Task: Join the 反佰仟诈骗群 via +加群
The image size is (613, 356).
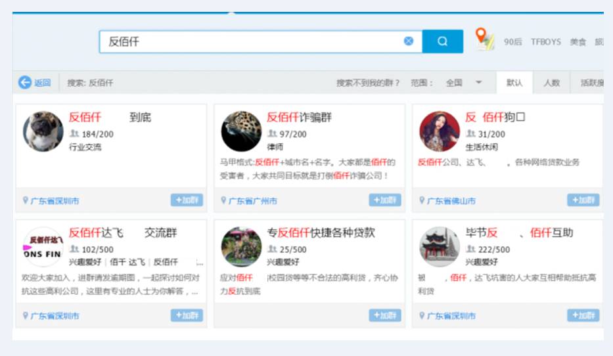Action: pyautogui.click(x=385, y=200)
